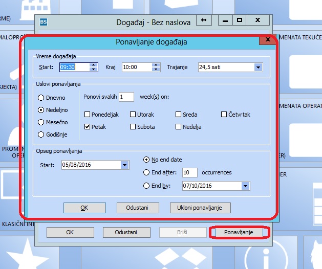Select the Dnevno radio button
Screen dimensions: 322x269
41,97
